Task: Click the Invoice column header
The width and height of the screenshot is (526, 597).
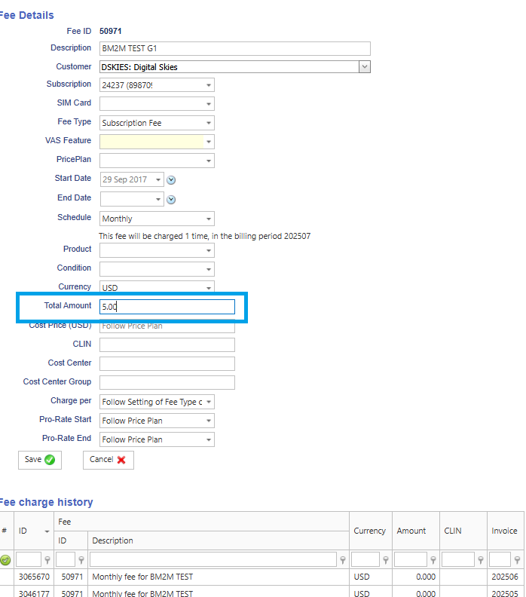Action: [x=504, y=531]
